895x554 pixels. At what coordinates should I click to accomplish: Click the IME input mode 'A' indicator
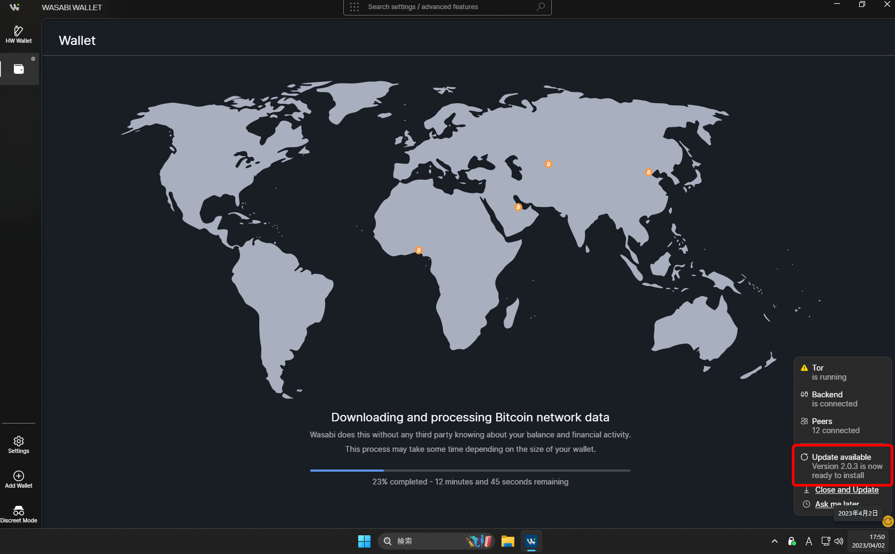[809, 541]
